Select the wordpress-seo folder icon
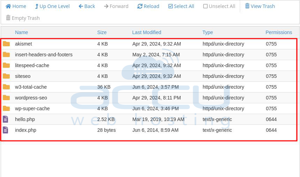Viewport: 300px width, 177px height. tap(6, 98)
